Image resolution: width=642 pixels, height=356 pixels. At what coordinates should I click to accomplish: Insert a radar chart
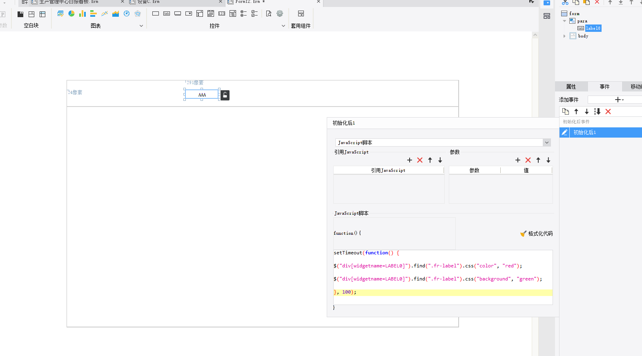pos(138,13)
